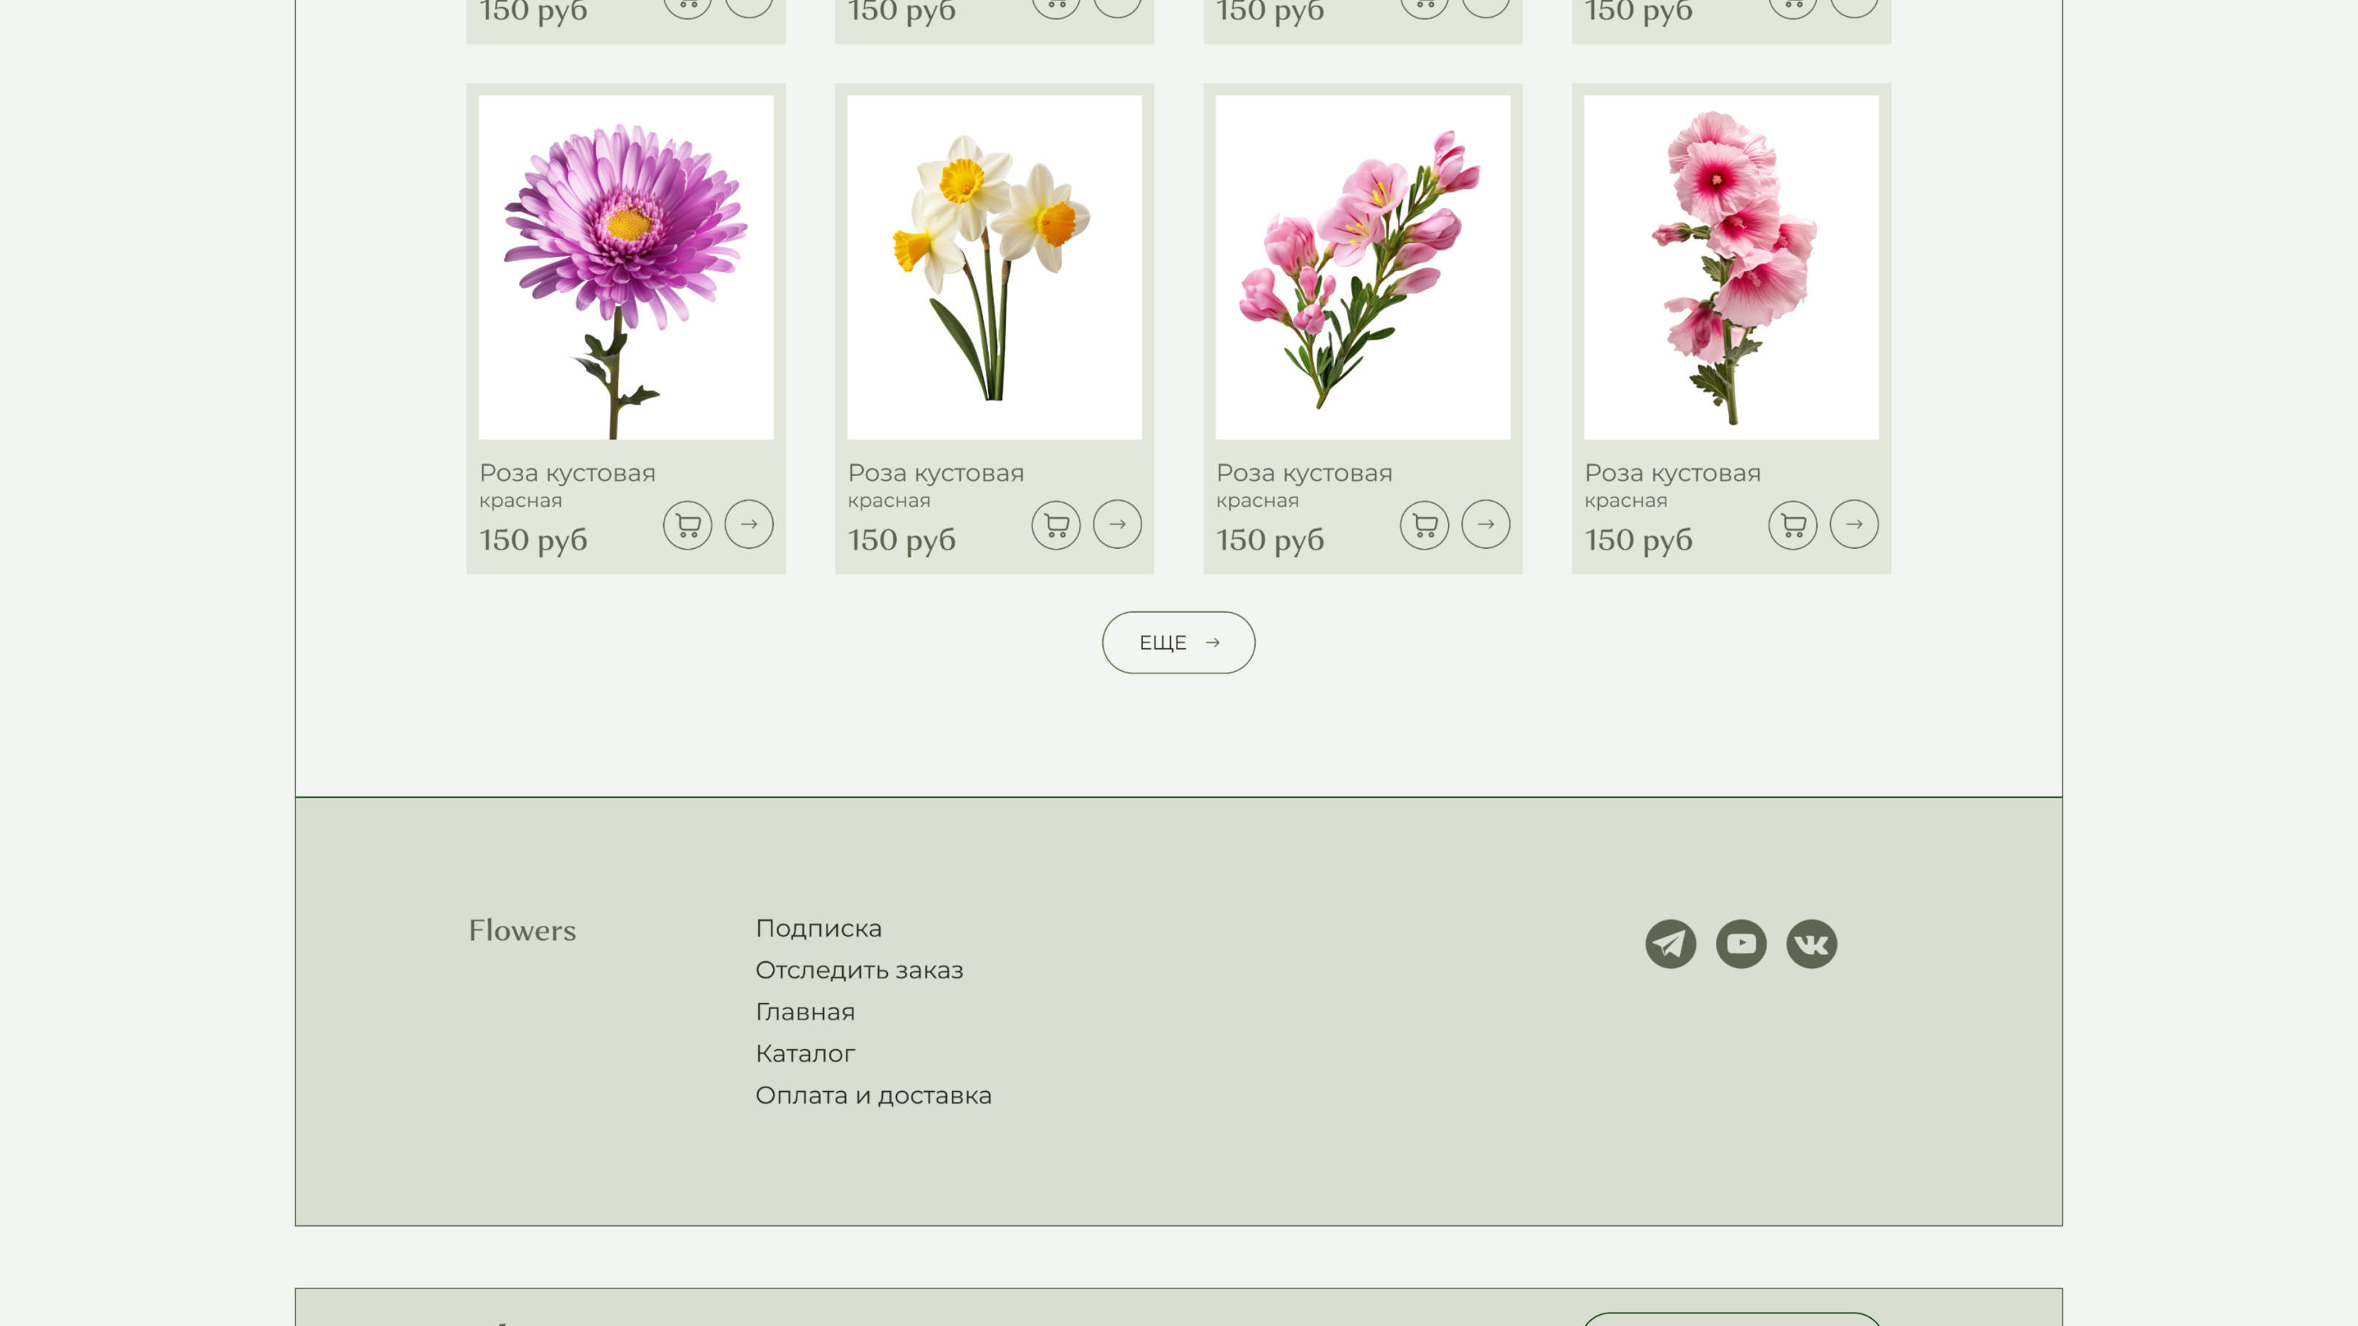Add pink branch flower to cart

point(1424,525)
